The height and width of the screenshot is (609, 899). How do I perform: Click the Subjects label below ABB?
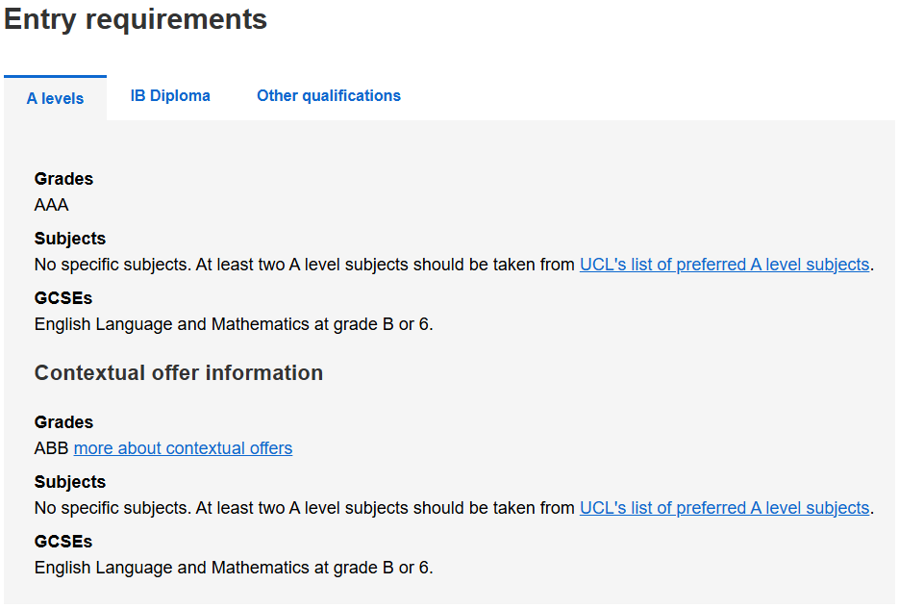click(x=69, y=482)
